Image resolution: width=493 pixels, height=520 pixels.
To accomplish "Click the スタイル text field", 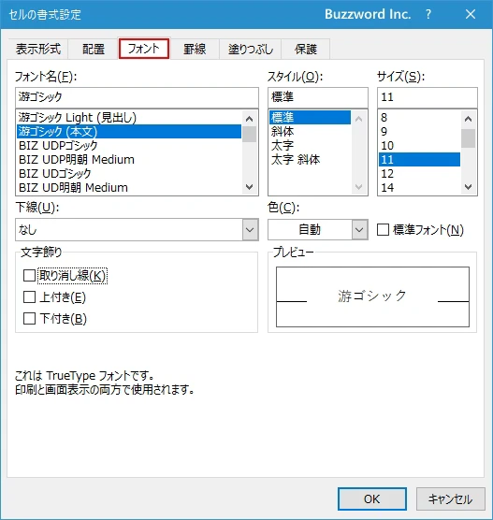I will click(318, 97).
